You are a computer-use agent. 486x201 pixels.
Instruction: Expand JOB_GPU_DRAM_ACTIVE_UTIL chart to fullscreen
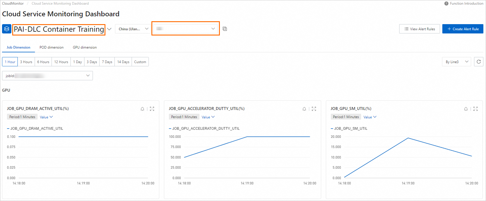152,109
